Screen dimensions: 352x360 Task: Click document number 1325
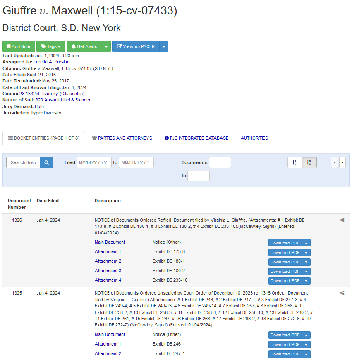(17, 293)
